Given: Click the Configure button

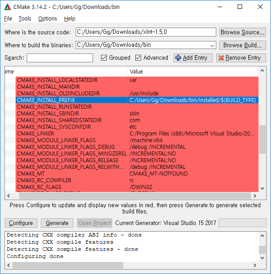Looking at the screenshot, I should [x=21, y=223].
